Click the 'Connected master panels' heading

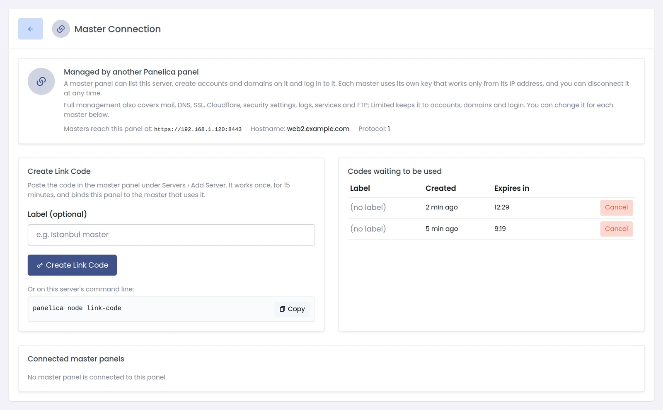click(x=76, y=359)
